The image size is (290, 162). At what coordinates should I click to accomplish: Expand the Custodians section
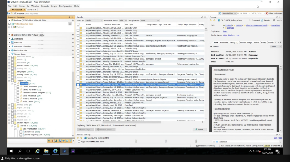tap(9, 39)
